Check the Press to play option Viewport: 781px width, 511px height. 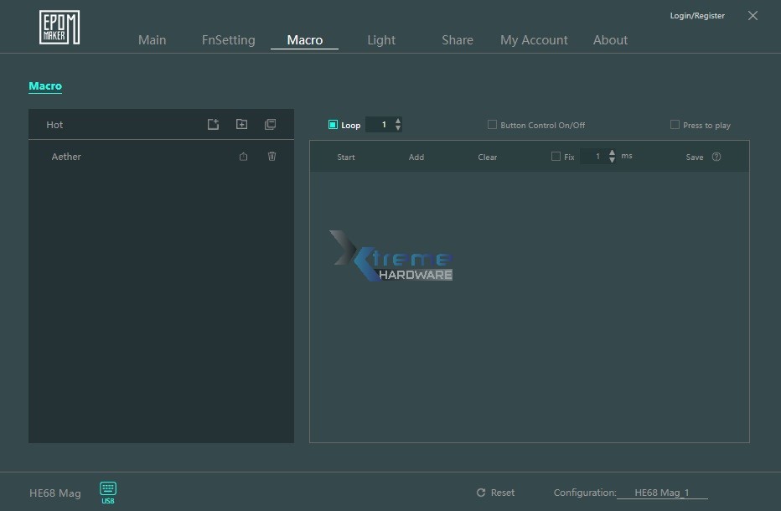(x=674, y=124)
